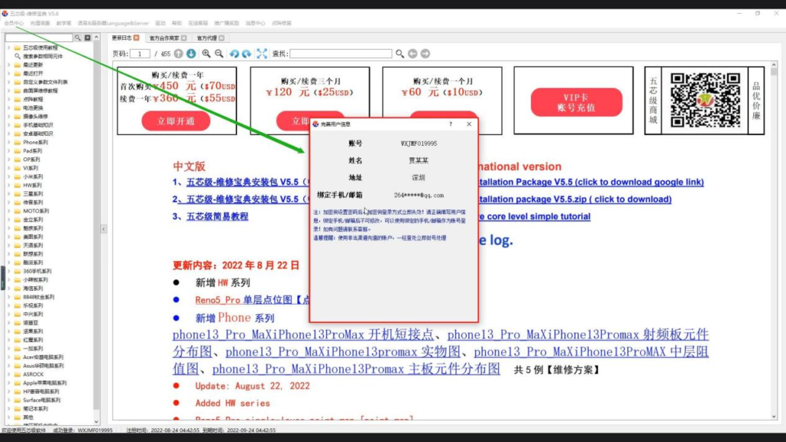Click the black square icon beside sidebar search
The width and height of the screenshot is (786, 442).
[88, 38]
